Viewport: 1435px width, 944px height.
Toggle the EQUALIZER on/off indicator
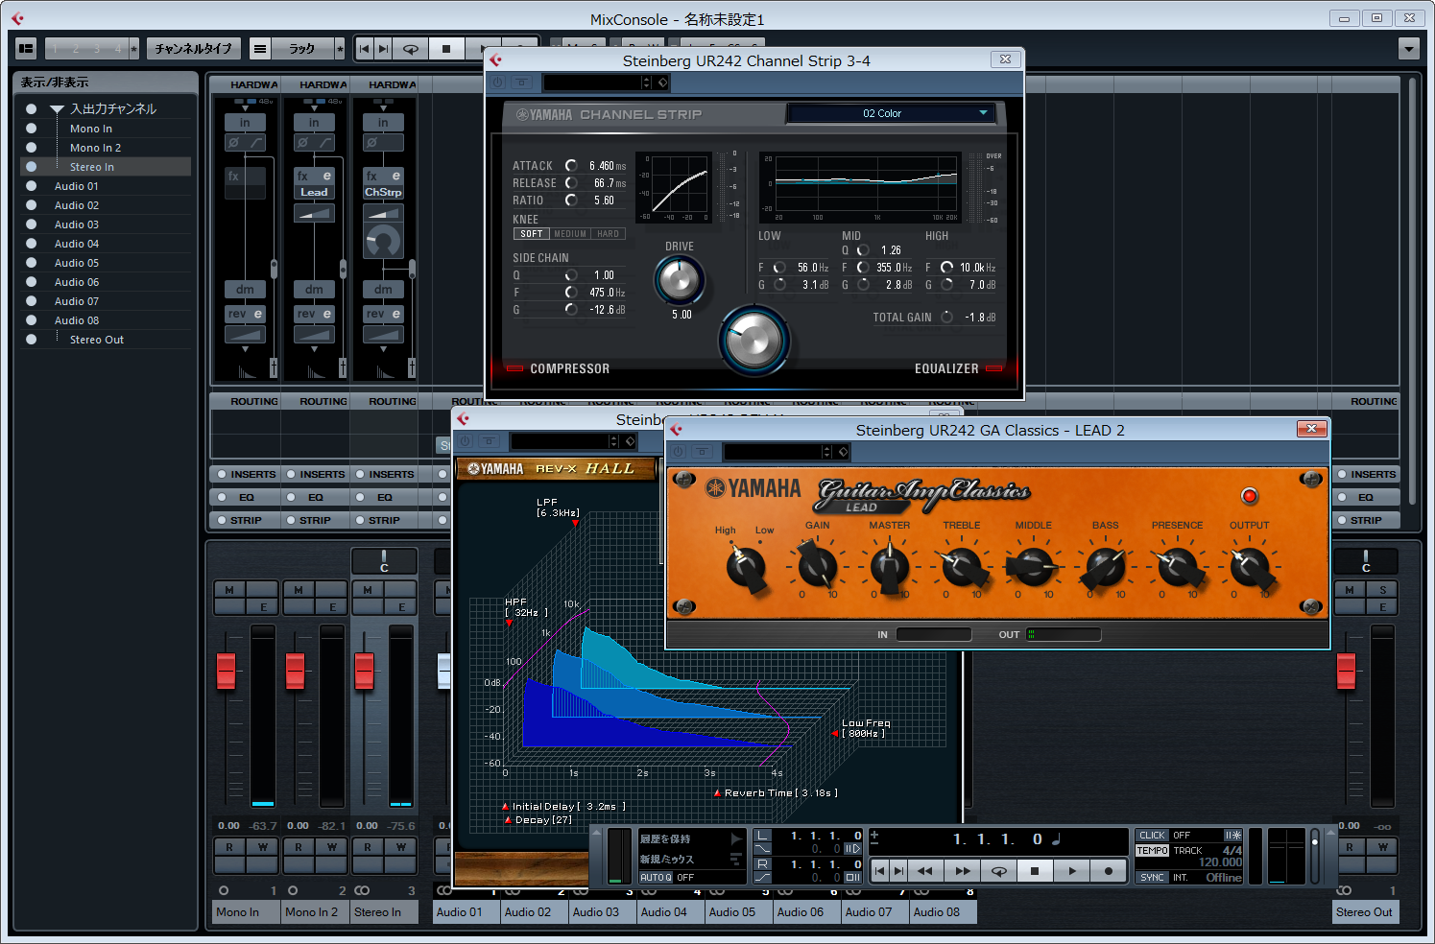993,368
